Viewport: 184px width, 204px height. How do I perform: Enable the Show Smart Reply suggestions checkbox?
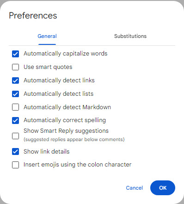point(15,136)
